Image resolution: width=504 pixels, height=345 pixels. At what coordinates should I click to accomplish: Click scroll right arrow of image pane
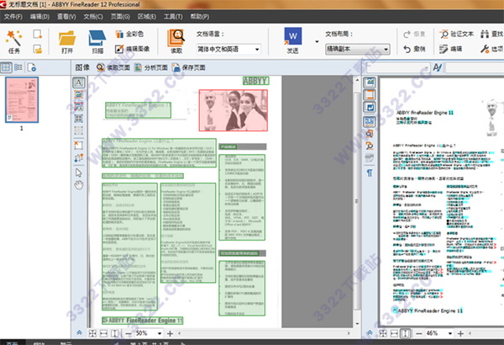(x=349, y=333)
